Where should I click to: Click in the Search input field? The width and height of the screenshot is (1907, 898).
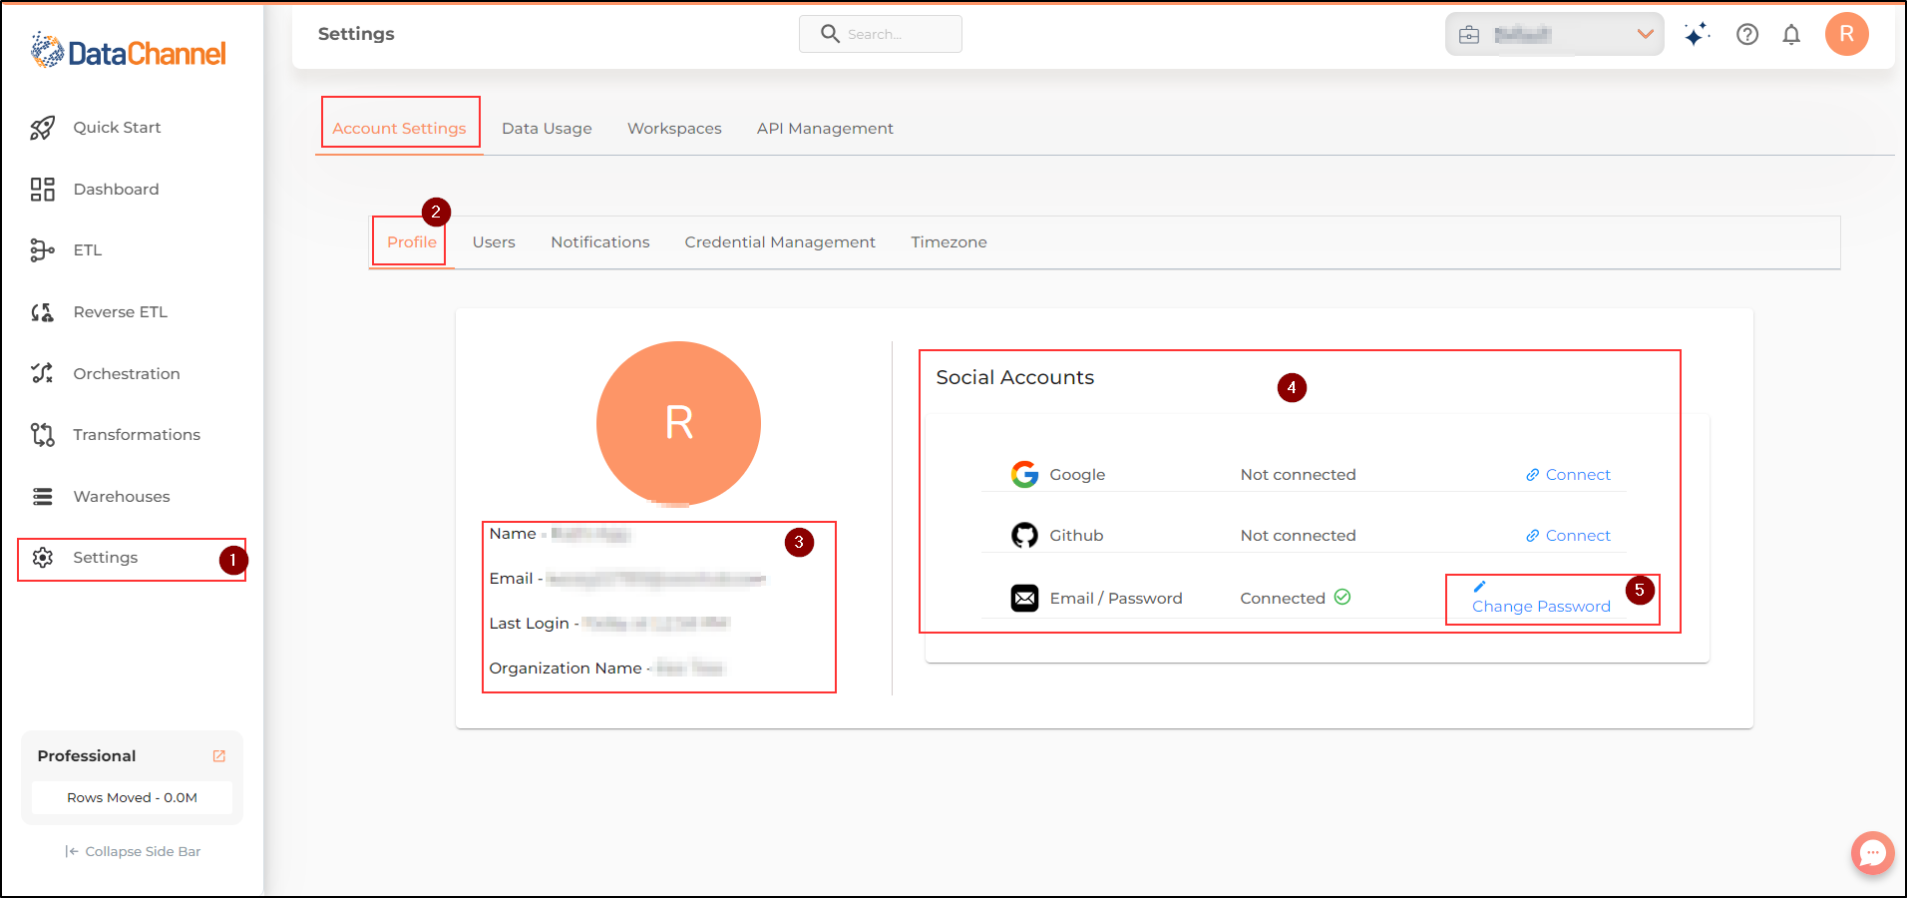[x=881, y=34]
